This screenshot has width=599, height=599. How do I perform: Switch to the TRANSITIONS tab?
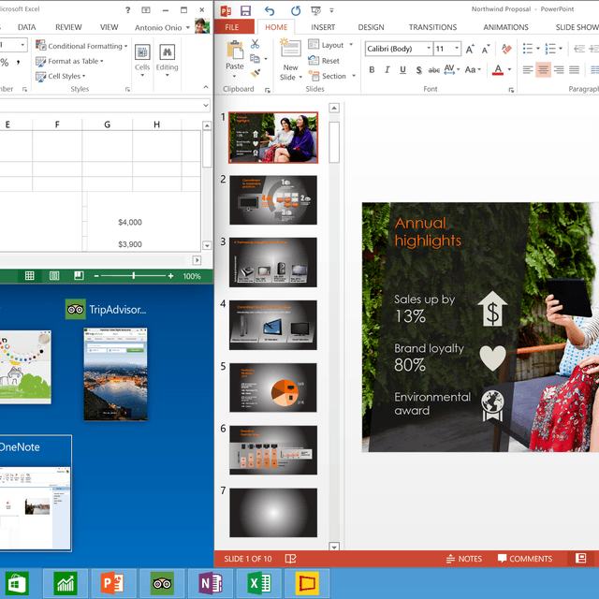[x=432, y=27]
